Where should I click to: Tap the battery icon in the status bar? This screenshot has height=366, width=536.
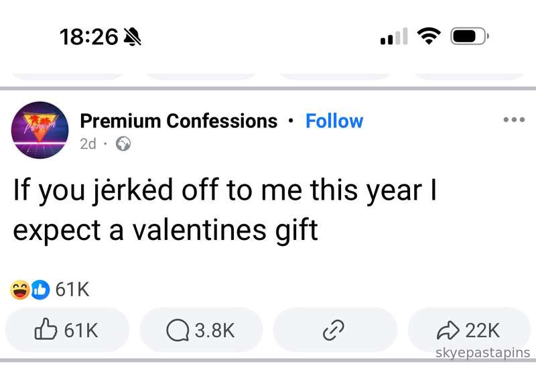[470, 37]
